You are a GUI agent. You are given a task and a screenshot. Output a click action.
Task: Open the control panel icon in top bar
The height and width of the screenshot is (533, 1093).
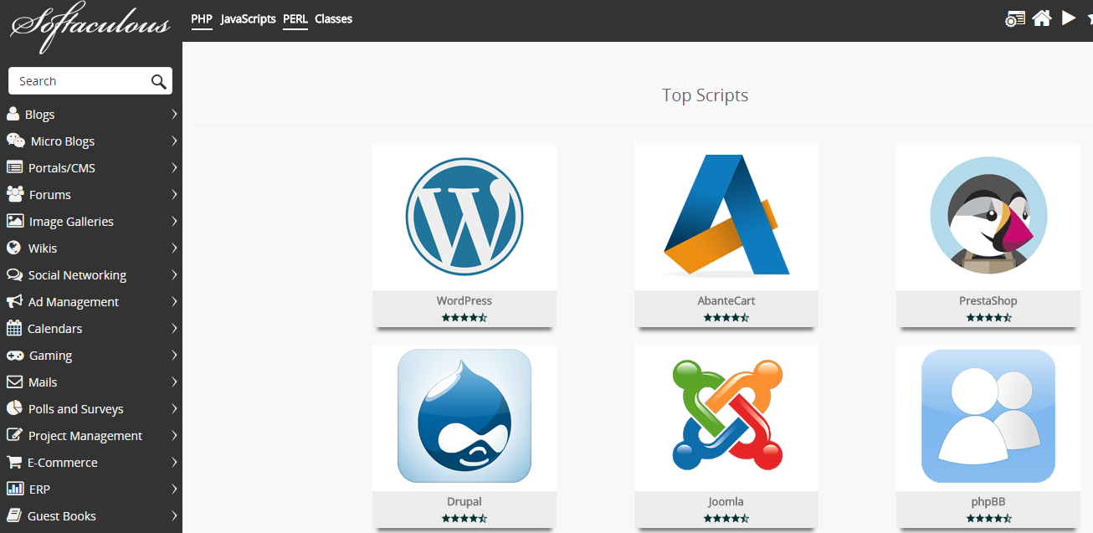tap(1015, 18)
